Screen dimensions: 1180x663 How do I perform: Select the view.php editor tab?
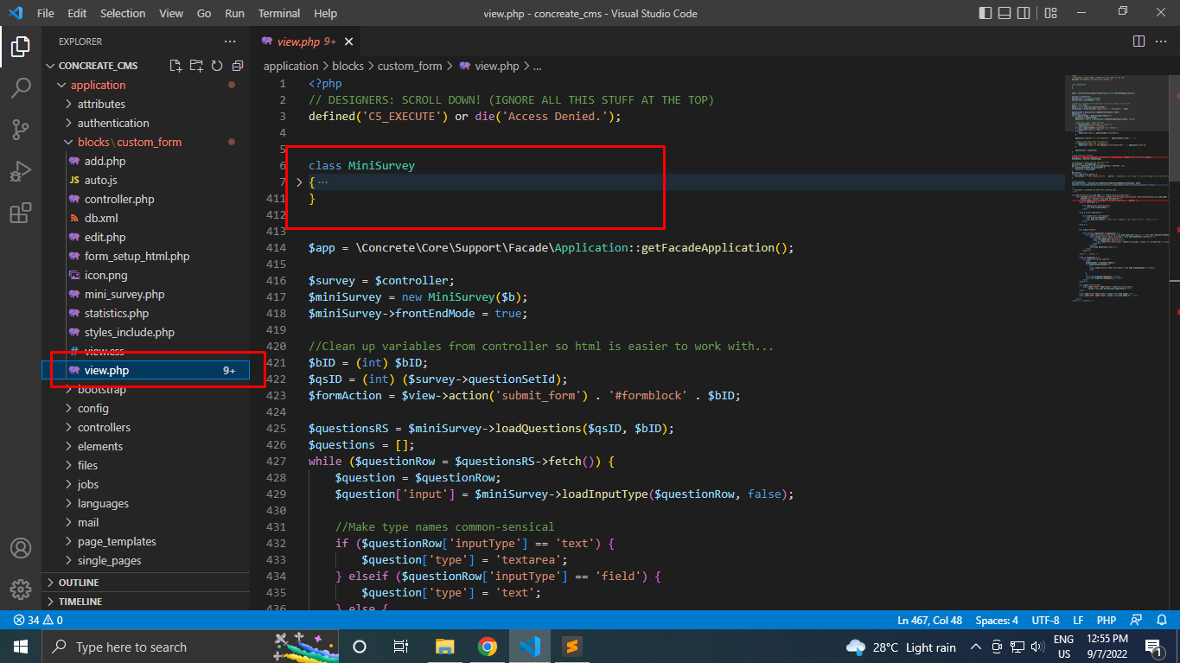pos(306,41)
